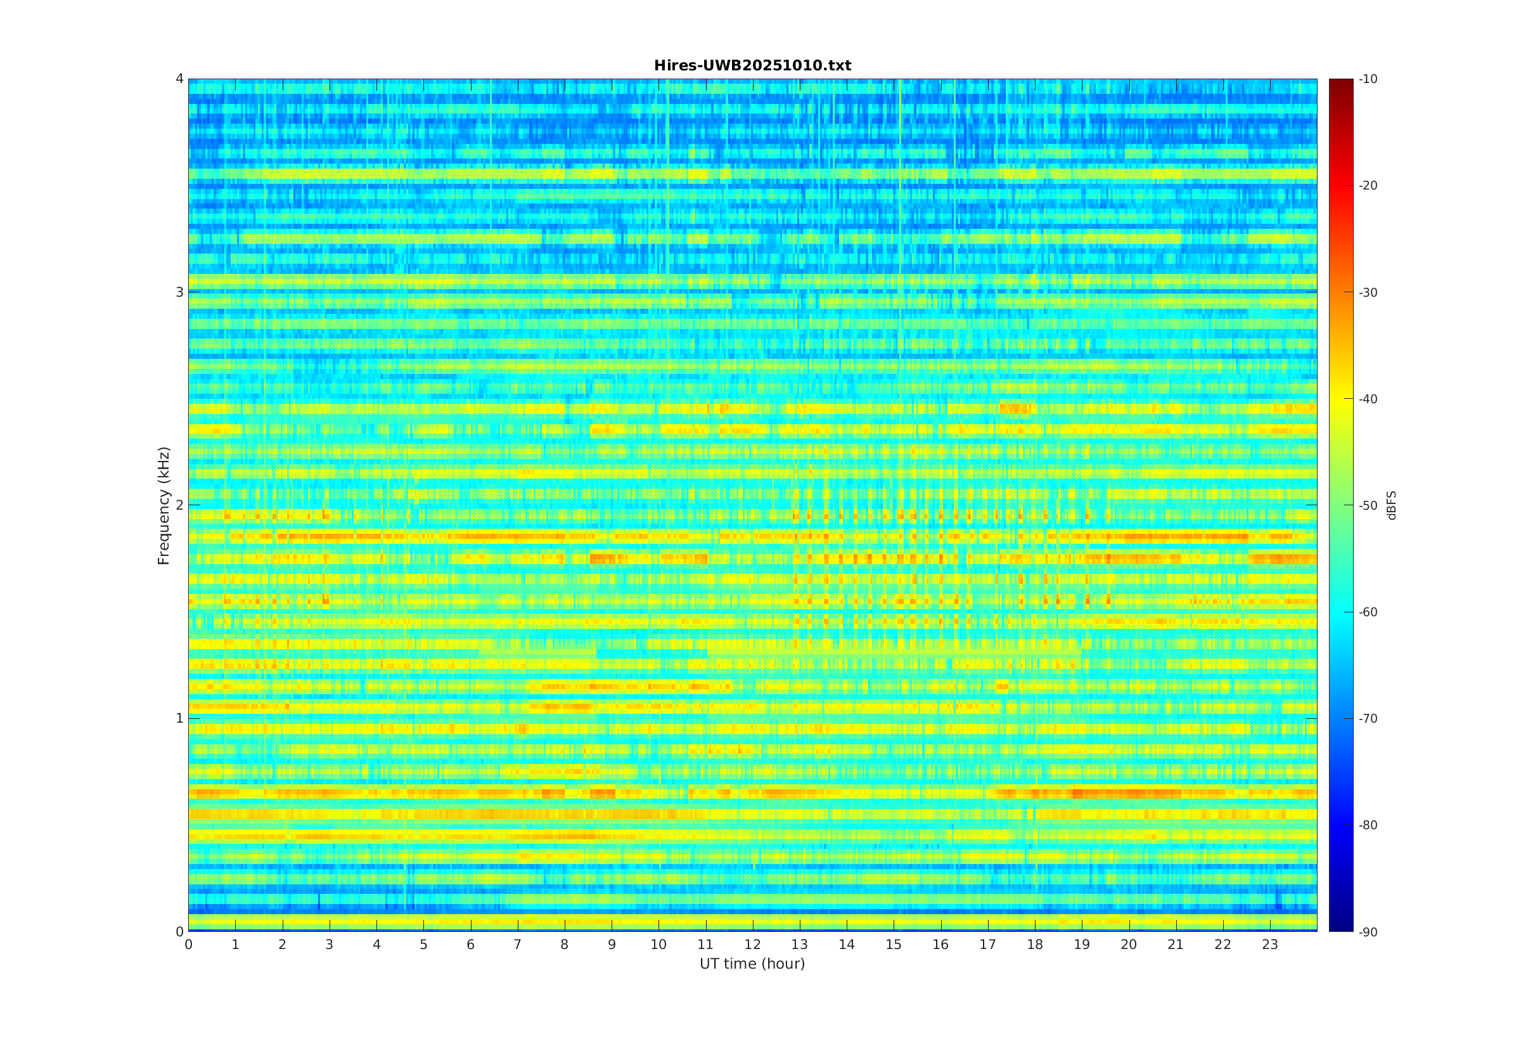The width and height of the screenshot is (1521, 1046).
Task: Click the 1 kHz label on y-axis
Action: tap(179, 718)
